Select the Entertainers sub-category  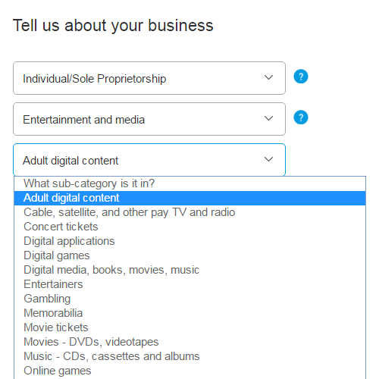189,284
